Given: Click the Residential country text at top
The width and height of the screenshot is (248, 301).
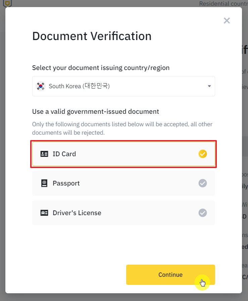Looking at the screenshot, I should tap(223, 3).
